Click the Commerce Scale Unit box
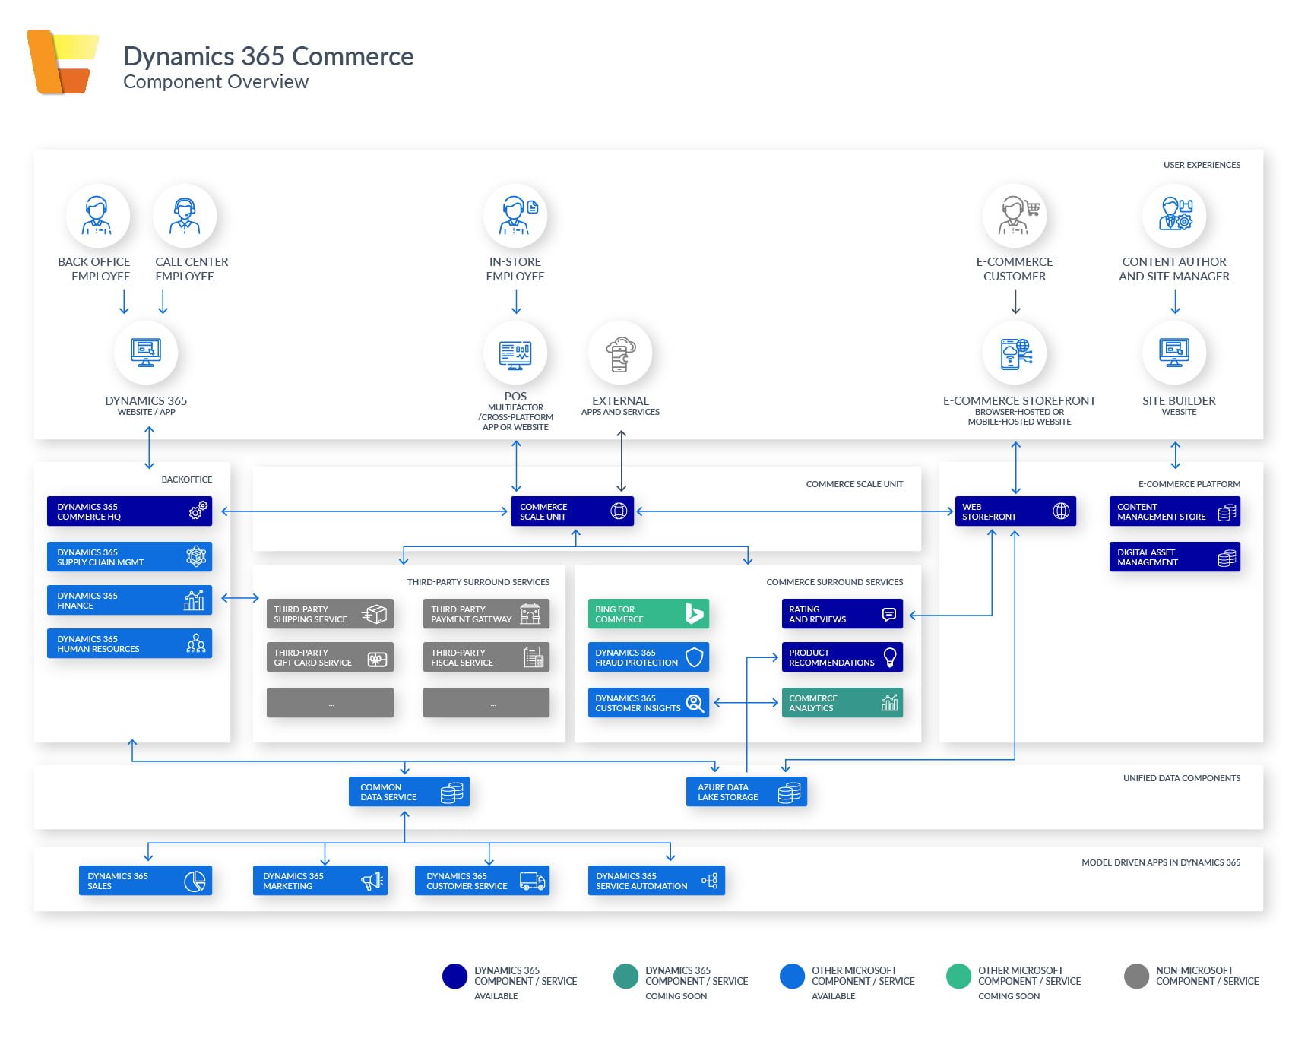Image resolution: width=1292 pixels, height=1038 pixels. pyautogui.click(x=572, y=511)
